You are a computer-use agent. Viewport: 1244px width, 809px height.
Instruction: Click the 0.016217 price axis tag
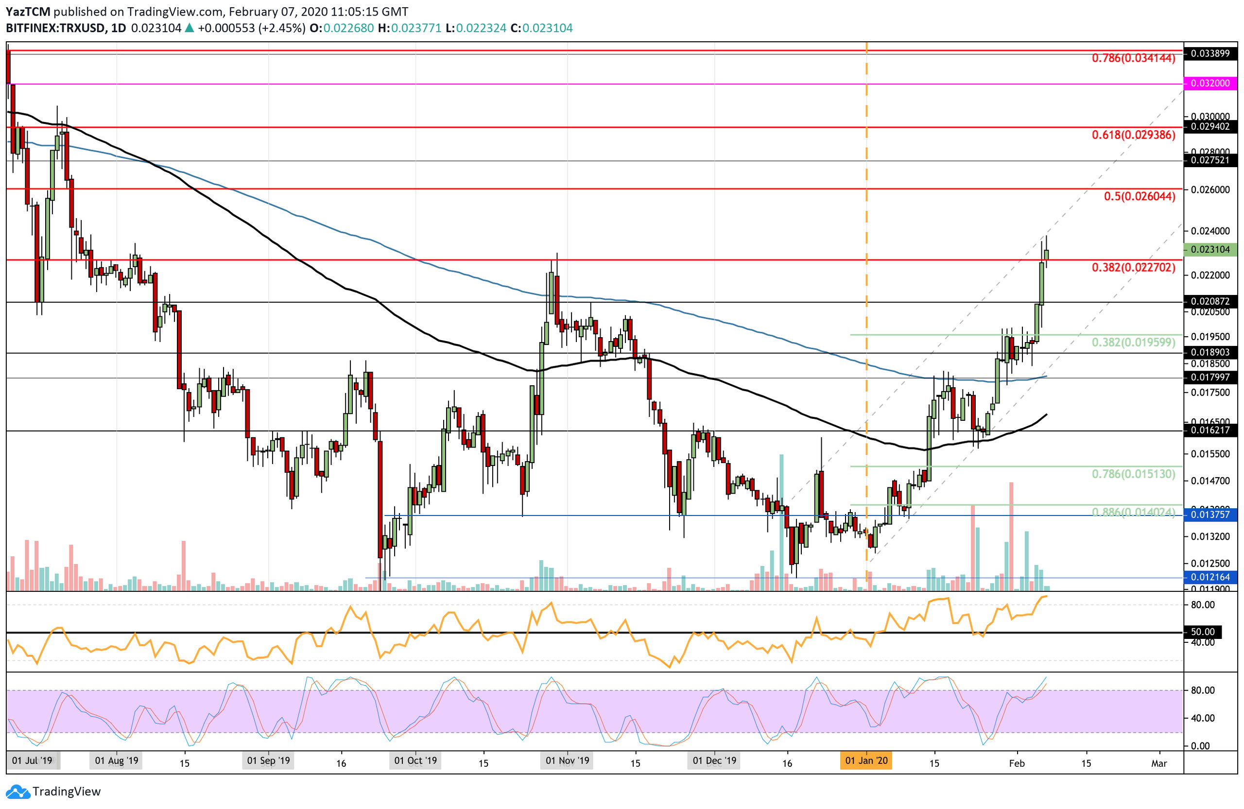[1210, 431]
